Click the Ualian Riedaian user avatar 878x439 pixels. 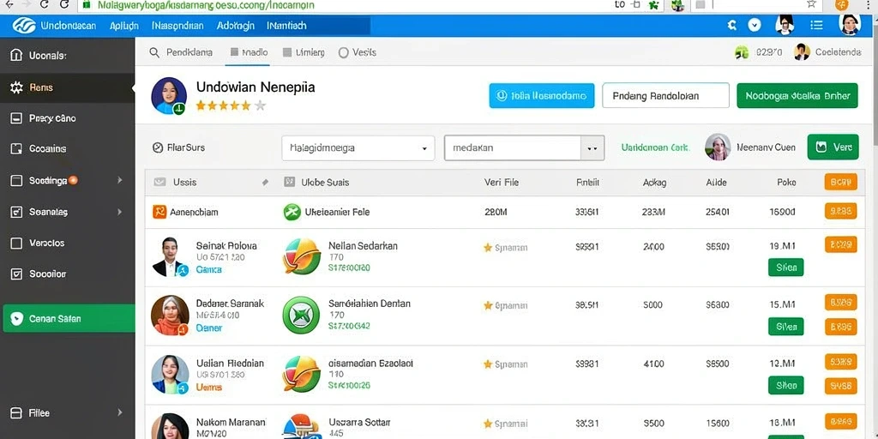tap(170, 374)
